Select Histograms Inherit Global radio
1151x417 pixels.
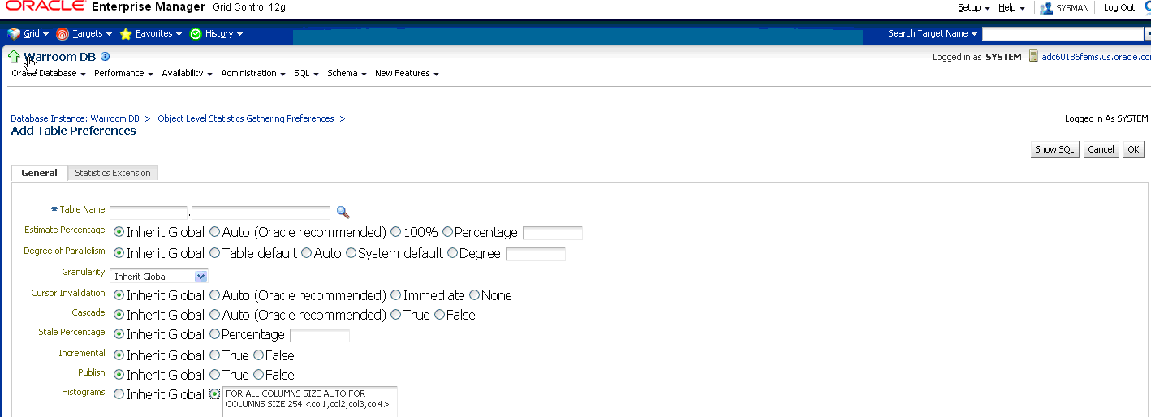[x=119, y=394]
